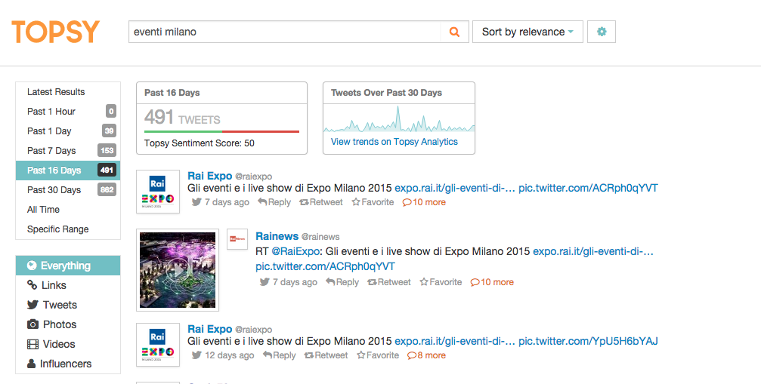
Task: Open View trends on Topsy Analytics link
Action: [394, 142]
